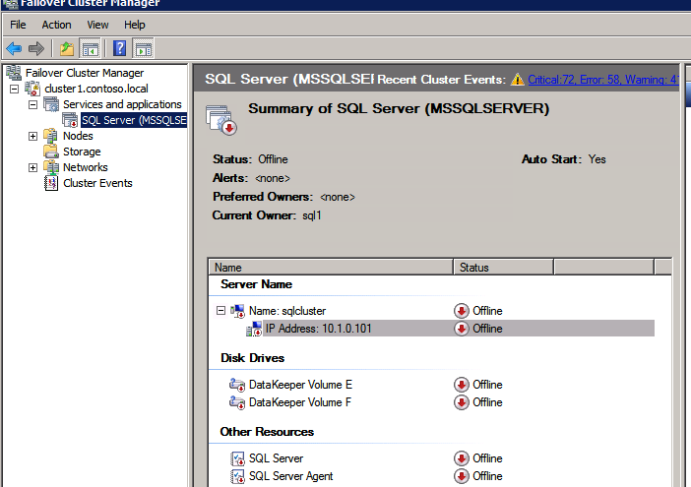The width and height of the screenshot is (691, 487).
Task: Select the Name: sqlcluster resource row
Action: click(x=287, y=311)
